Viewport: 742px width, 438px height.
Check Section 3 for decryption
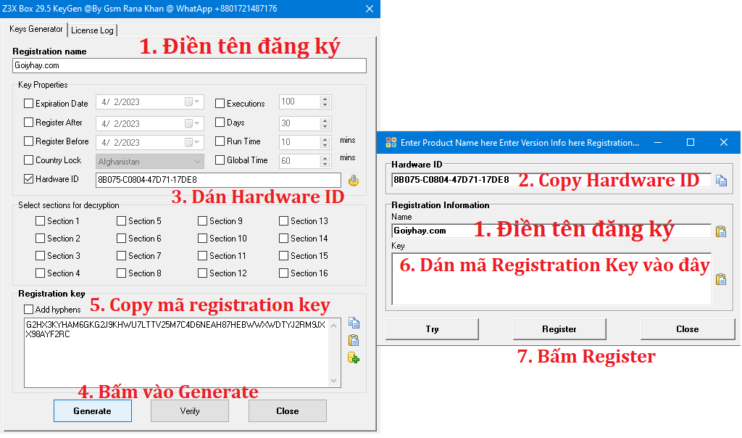tap(41, 256)
